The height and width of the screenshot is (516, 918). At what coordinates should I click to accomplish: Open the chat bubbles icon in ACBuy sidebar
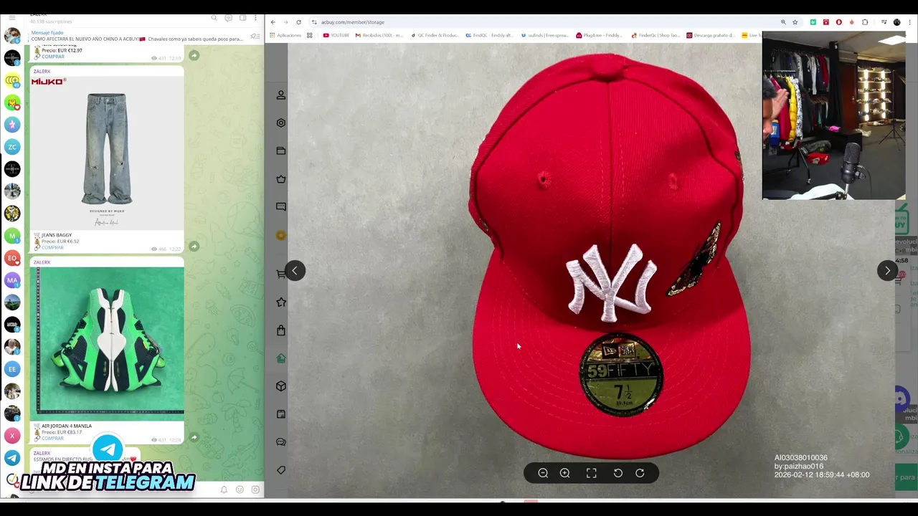point(281,442)
